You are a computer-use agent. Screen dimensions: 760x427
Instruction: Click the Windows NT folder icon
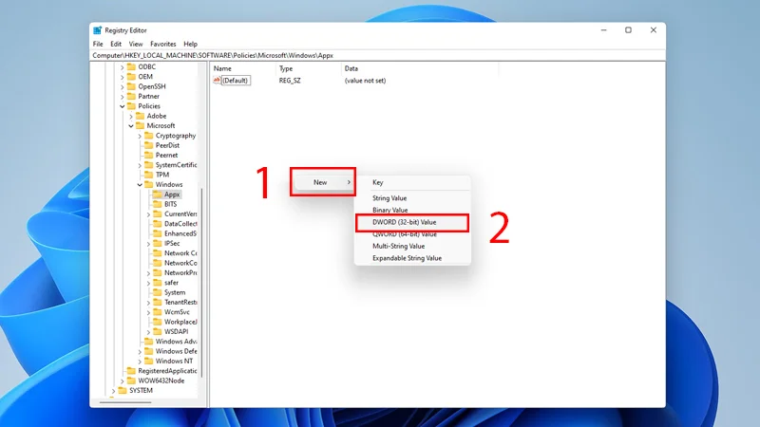149,362
